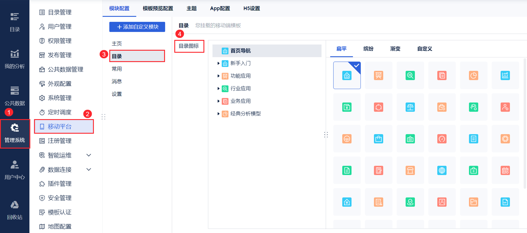Pick the green location pin check icon
Screen dimensions: 527x233
[410, 202]
